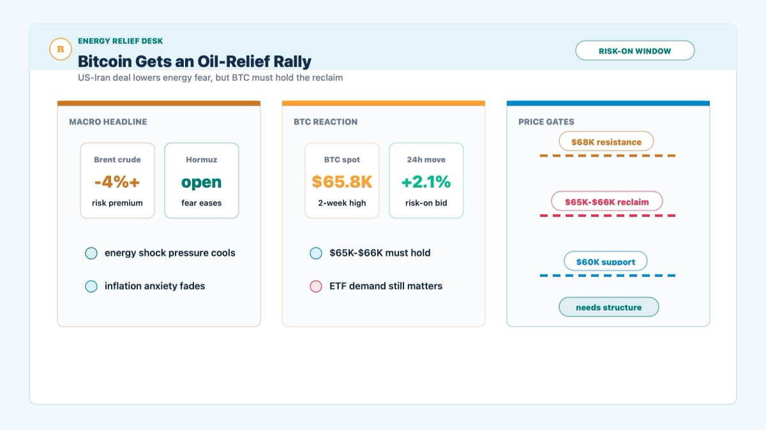The width and height of the screenshot is (766, 430).
Task: Click the orange Bitcoin B logo icon
Action: 61,49
